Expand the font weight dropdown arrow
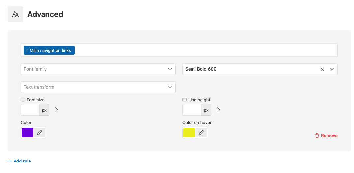 coord(332,69)
